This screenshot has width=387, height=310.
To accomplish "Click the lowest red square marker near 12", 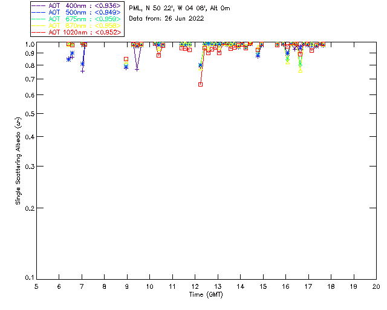I will click(200, 85).
